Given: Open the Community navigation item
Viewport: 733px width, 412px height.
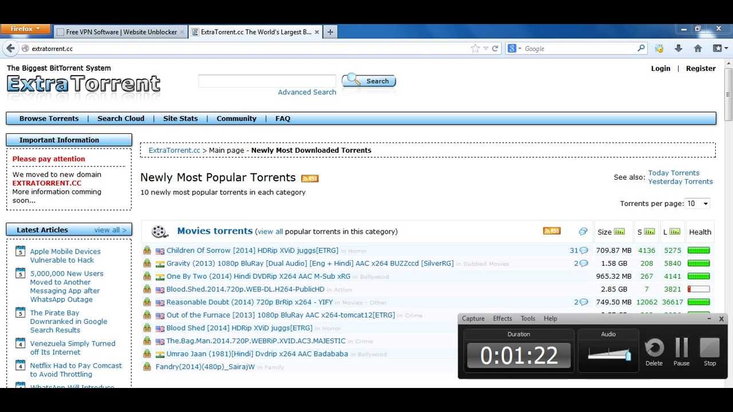Looking at the screenshot, I should (x=237, y=118).
